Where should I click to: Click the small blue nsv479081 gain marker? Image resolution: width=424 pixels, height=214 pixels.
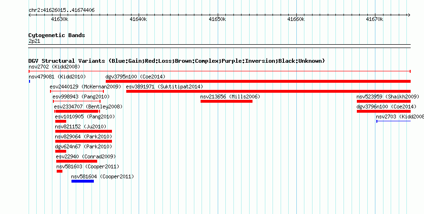pos(30,81)
